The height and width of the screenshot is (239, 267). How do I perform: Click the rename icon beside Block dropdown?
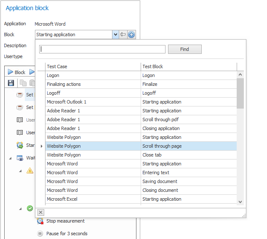coord(123,35)
